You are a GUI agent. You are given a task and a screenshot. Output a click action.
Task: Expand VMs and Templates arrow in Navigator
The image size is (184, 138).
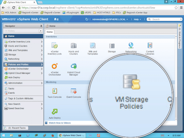(42, 50)
